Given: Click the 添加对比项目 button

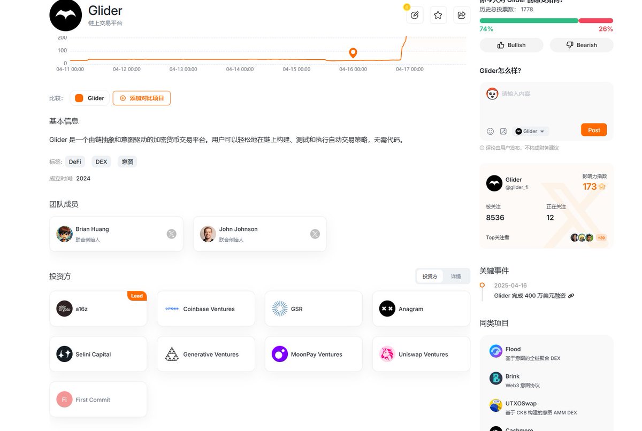Looking at the screenshot, I should pos(142,98).
